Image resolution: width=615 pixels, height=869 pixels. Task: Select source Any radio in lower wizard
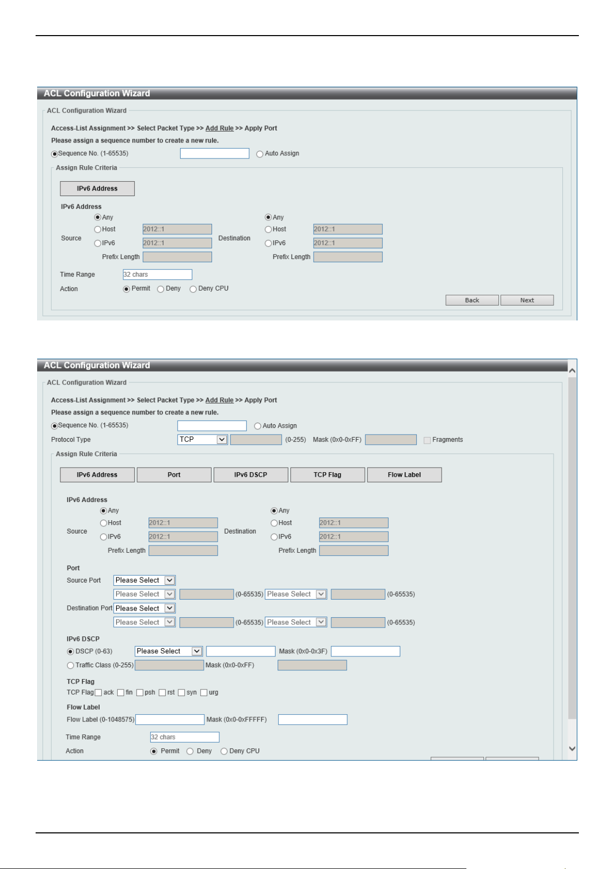click(x=104, y=511)
